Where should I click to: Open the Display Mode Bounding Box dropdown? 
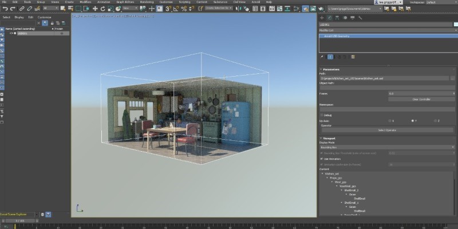point(387,148)
